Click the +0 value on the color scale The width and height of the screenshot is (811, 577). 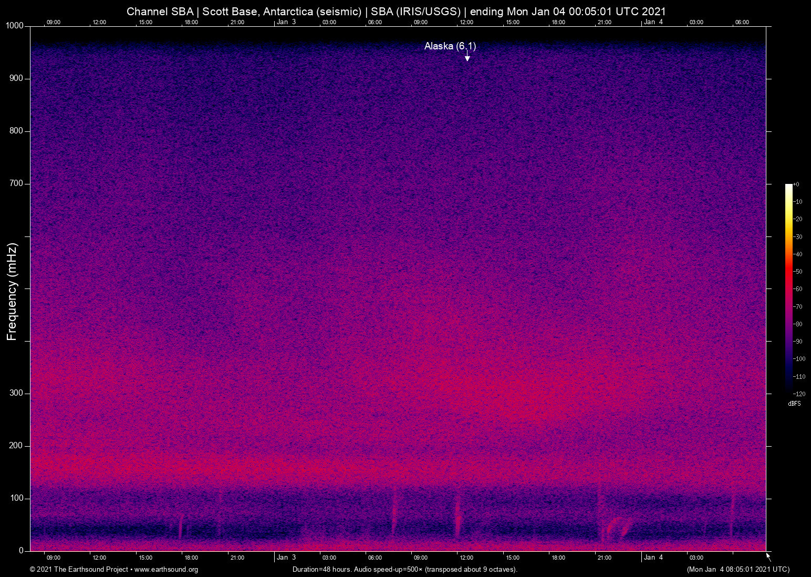coord(796,184)
